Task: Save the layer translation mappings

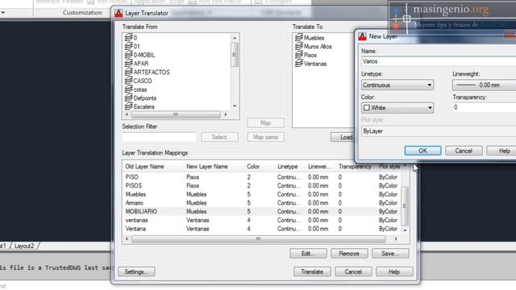Action: pyautogui.click(x=390, y=254)
